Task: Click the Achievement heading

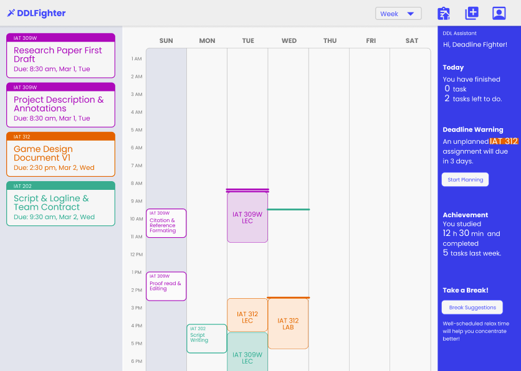Action: 465,215
